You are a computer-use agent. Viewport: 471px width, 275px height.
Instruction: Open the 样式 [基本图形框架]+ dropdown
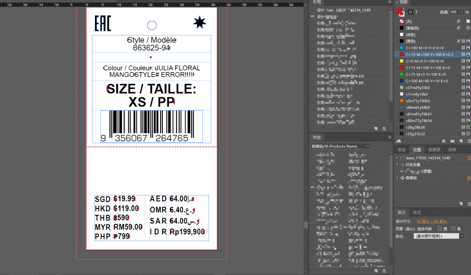439,236
